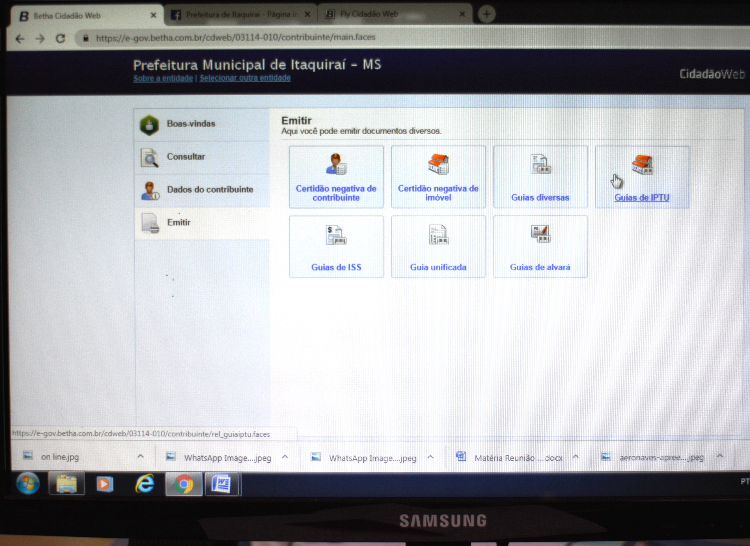The image size is (750, 546).
Task: Open Guias de alvará icon
Action: pos(540,234)
